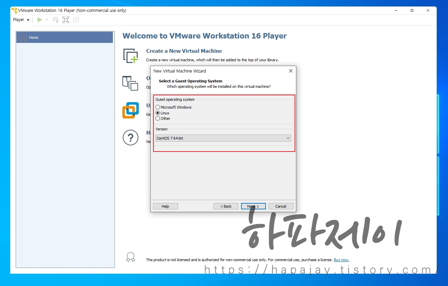
Task: Cancel the New Virtual Machine Wizard
Action: 281,206
